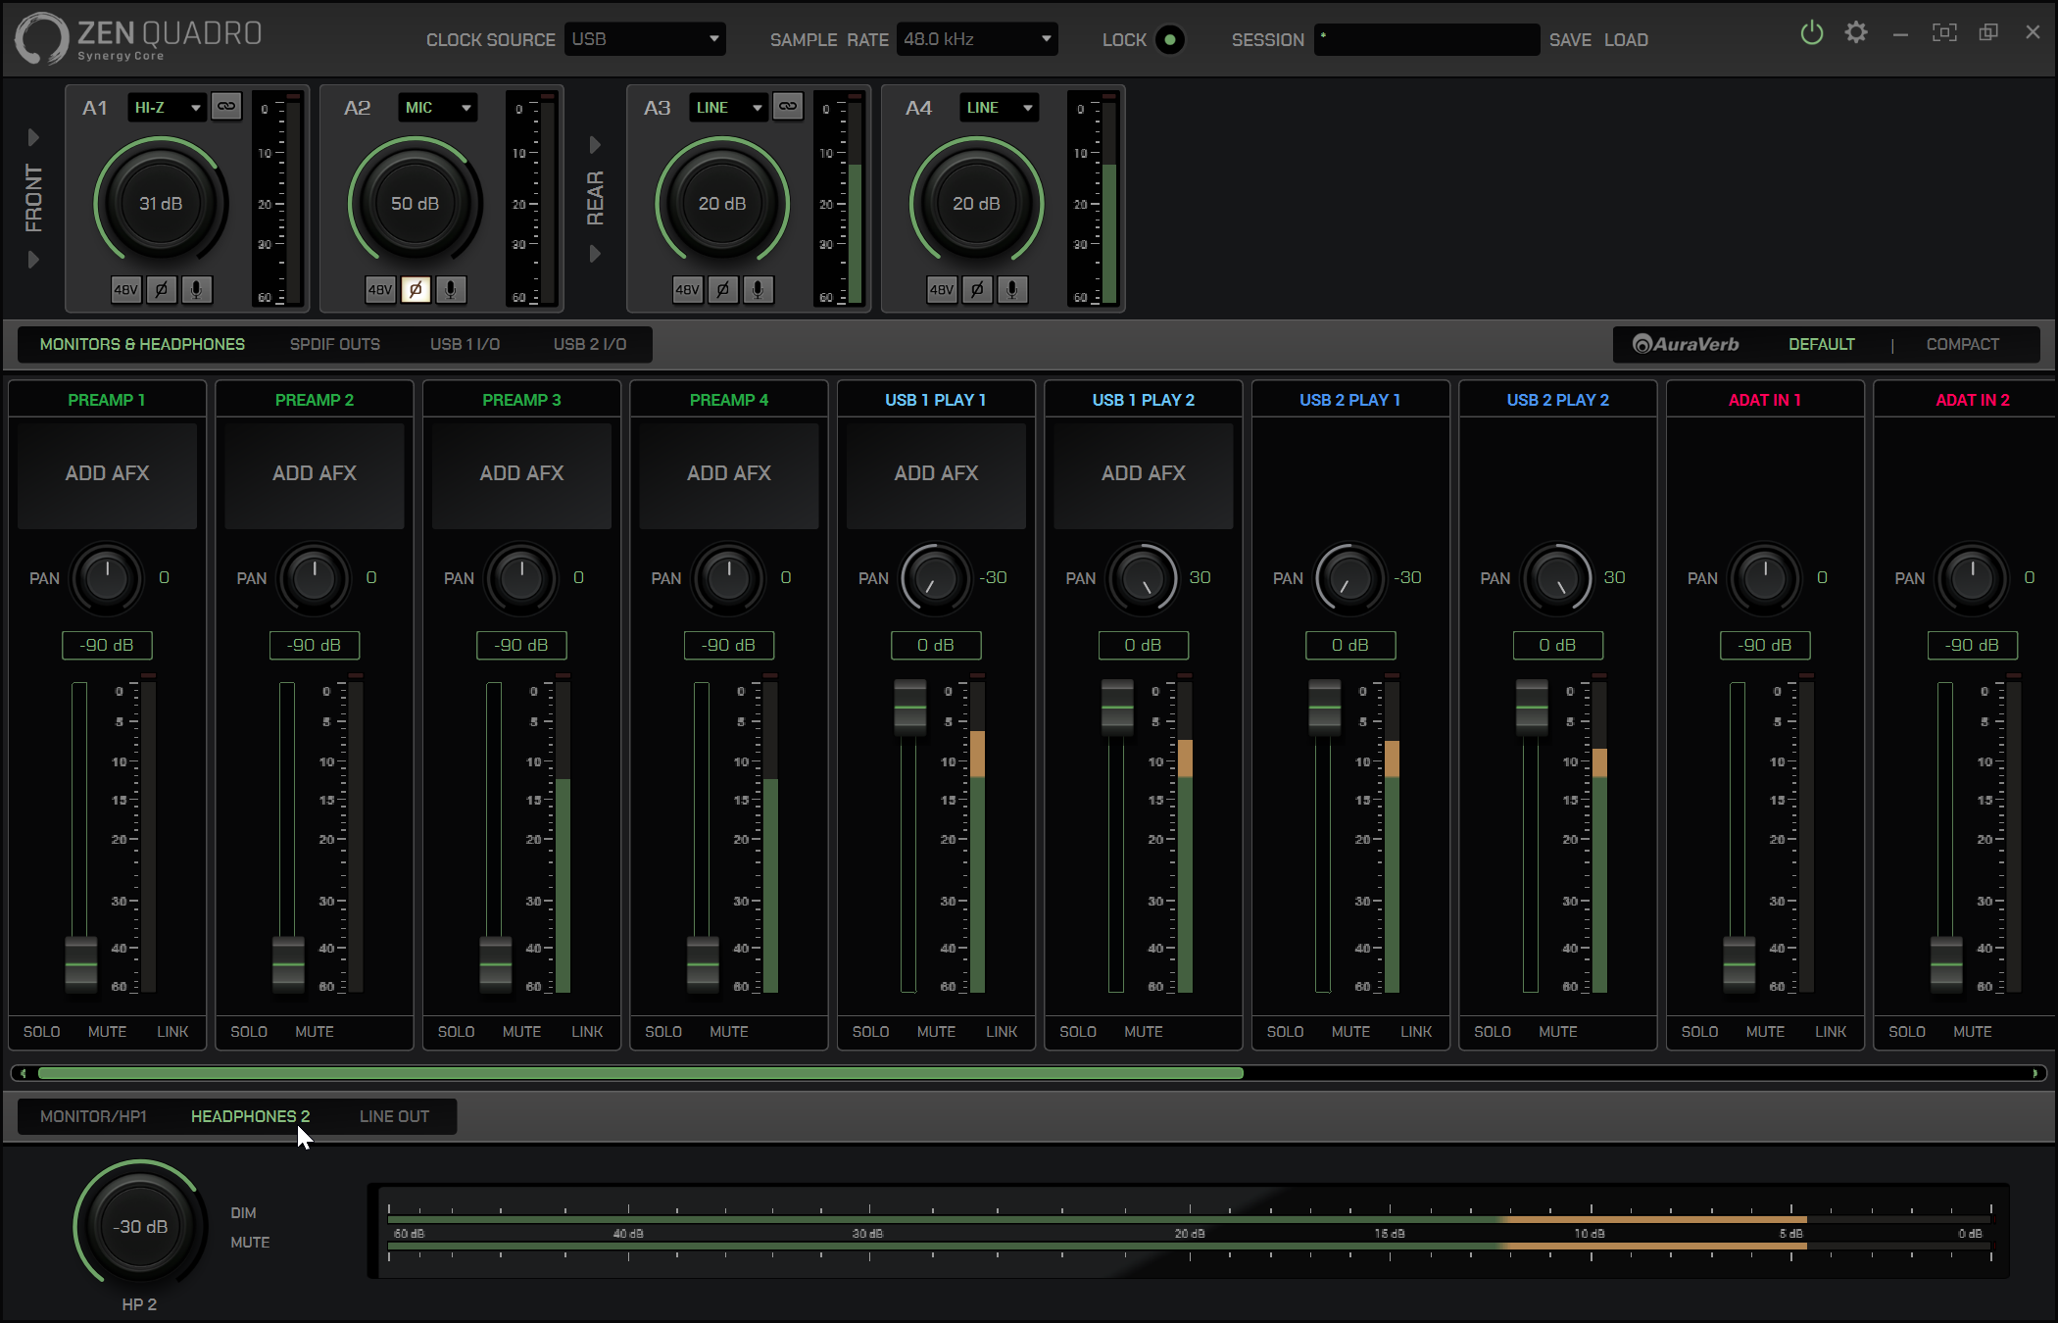Click the PREAMP 4 -90 dB level field

(x=728, y=645)
